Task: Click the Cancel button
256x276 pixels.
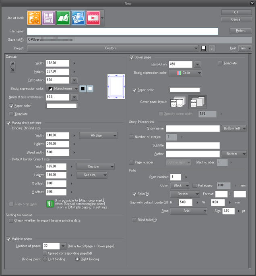Action: point(236,19)
